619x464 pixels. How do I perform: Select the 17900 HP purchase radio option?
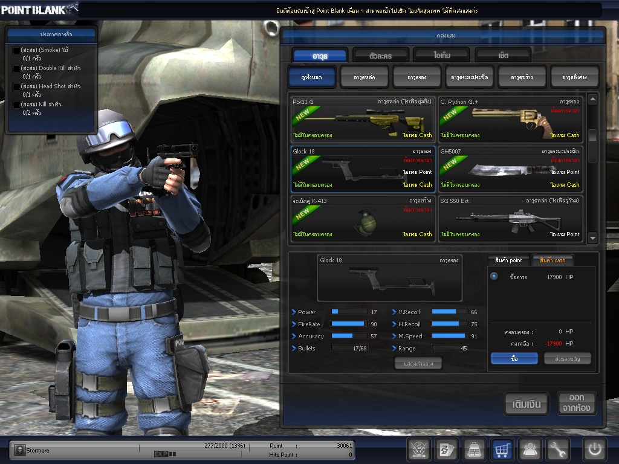[x=494, y=277]
